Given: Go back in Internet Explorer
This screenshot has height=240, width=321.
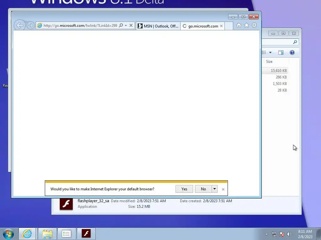Looking at the screenshot, I should click(20, 26).
